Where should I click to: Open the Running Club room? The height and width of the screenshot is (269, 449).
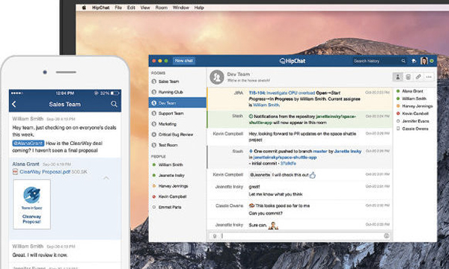pos(177,92)
